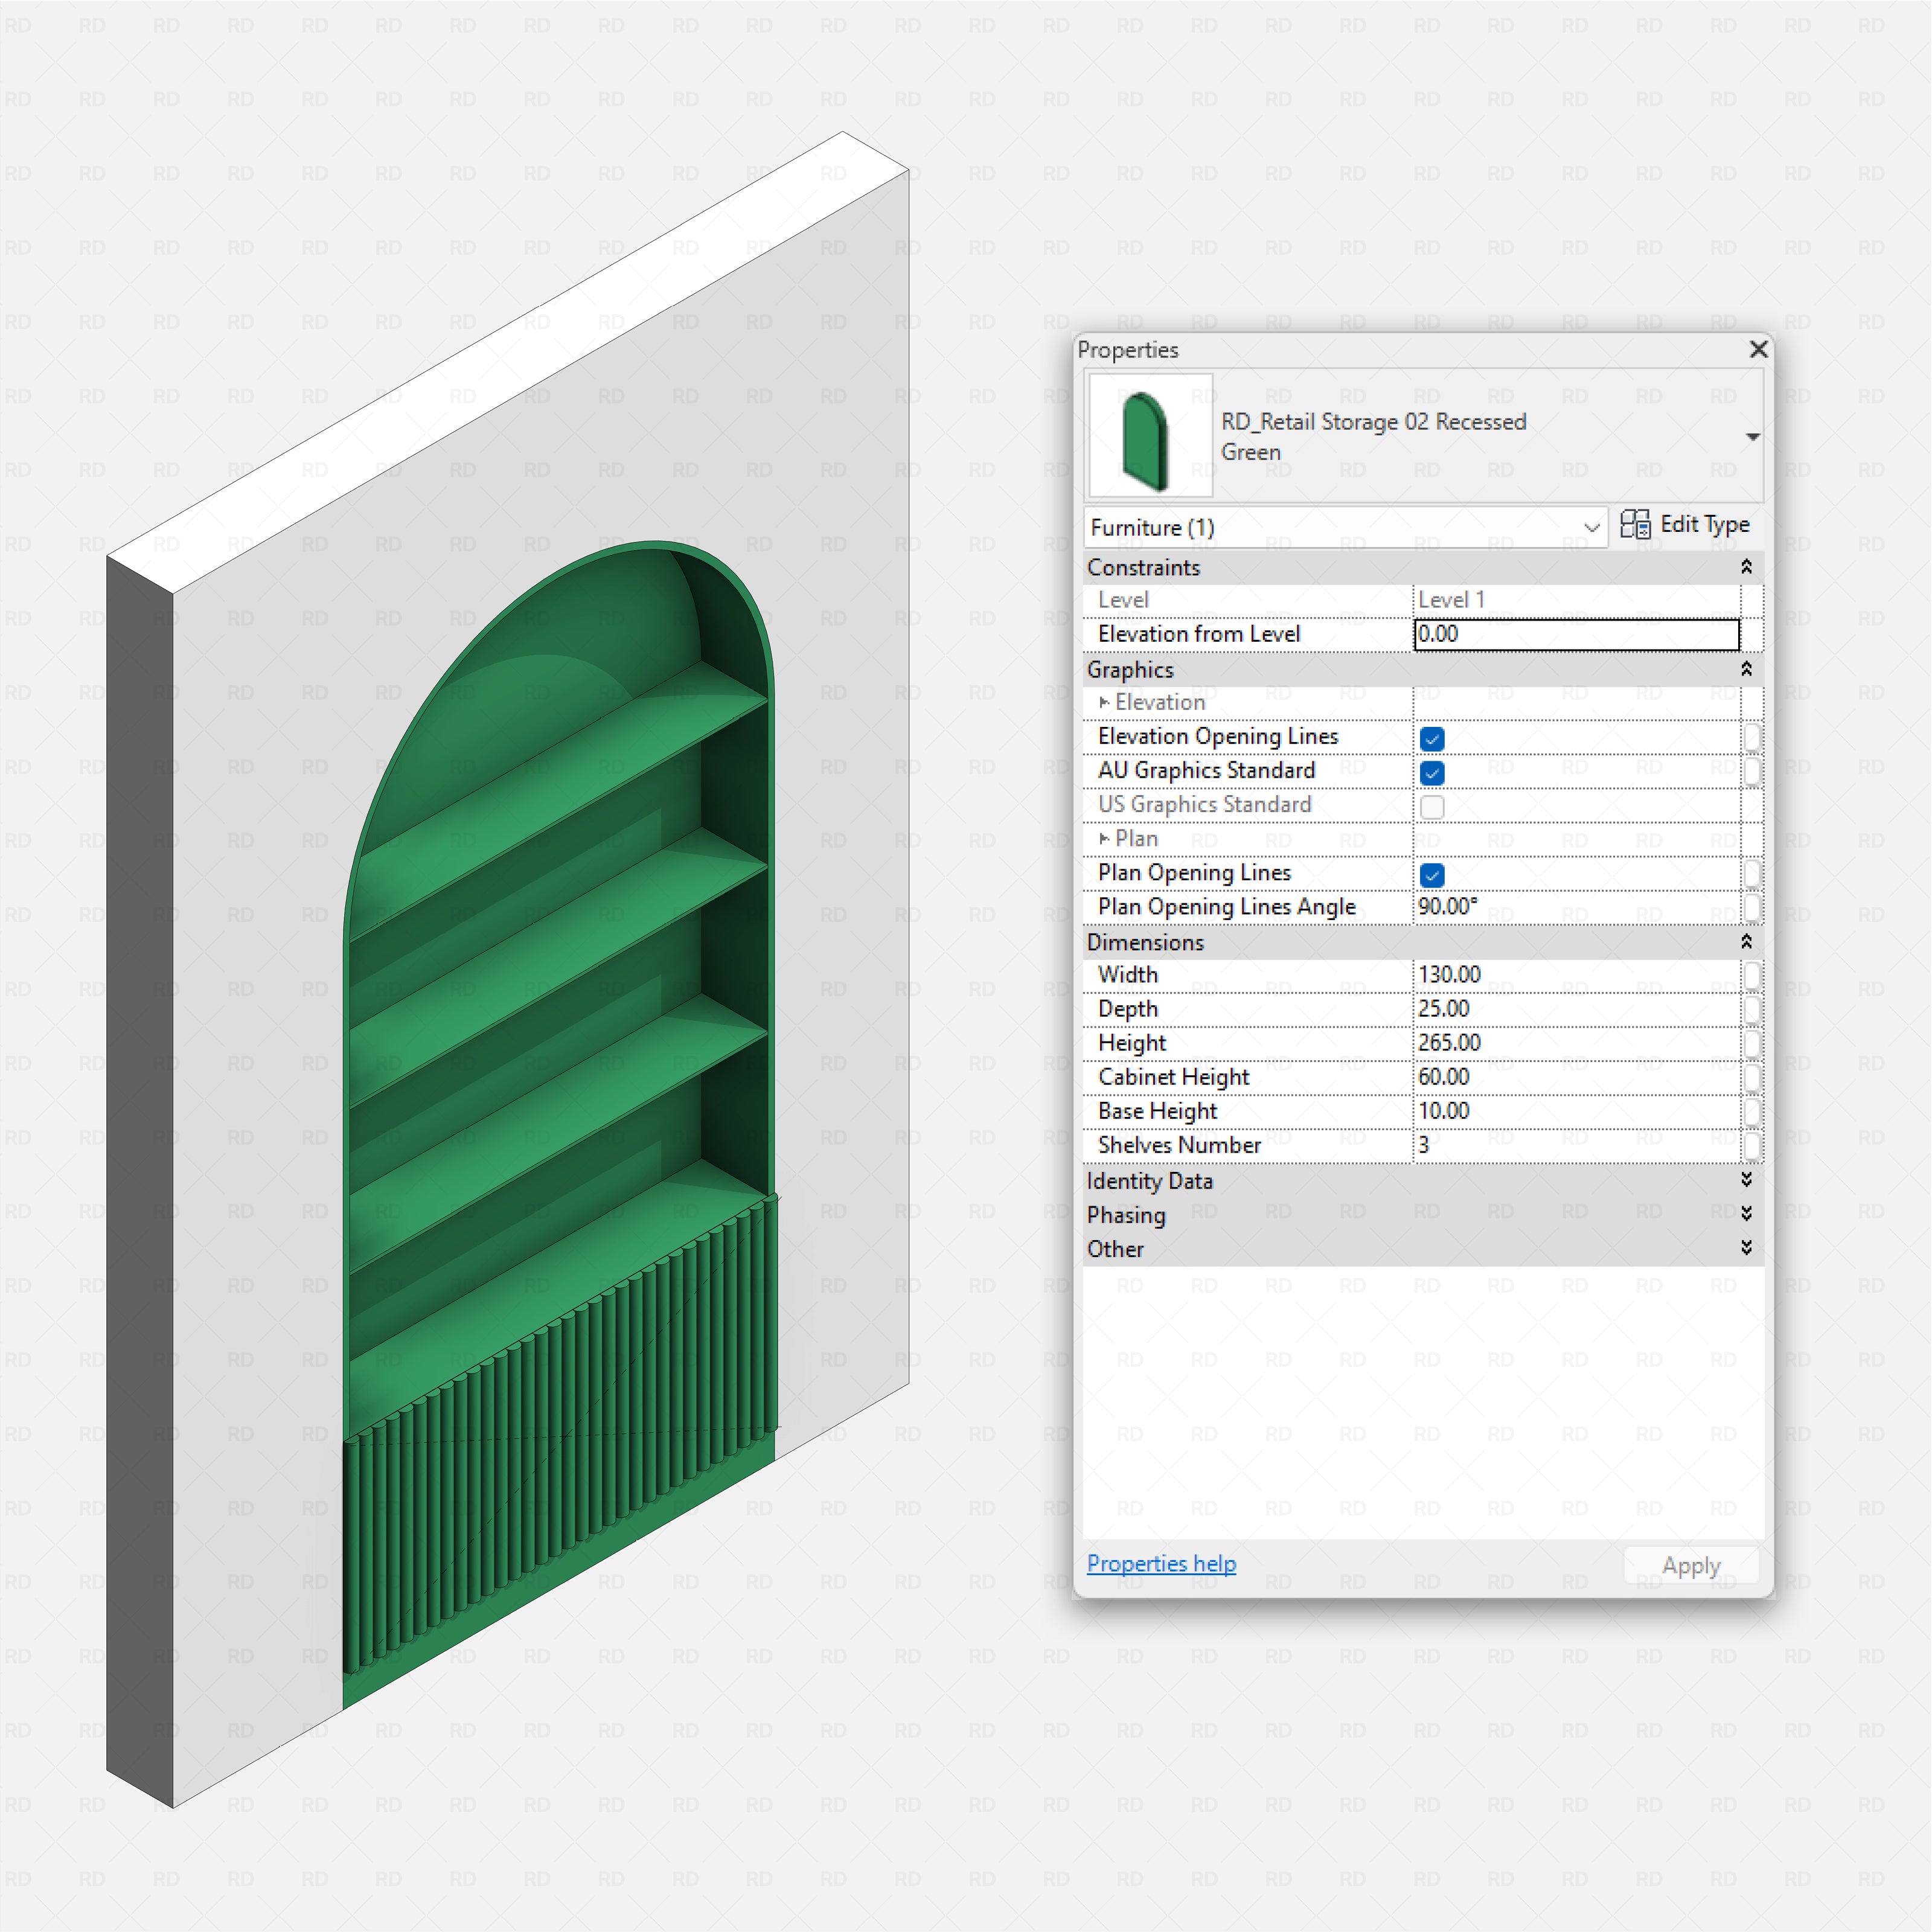Open the Properties help link
Viewport: 1932px width, 1932px height.
[1161, 1563]
